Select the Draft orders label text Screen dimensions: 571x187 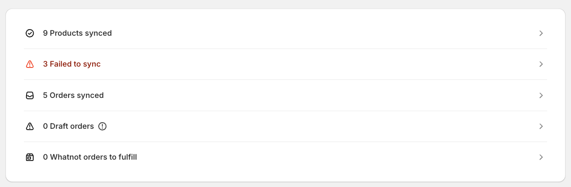pos(72,127)
